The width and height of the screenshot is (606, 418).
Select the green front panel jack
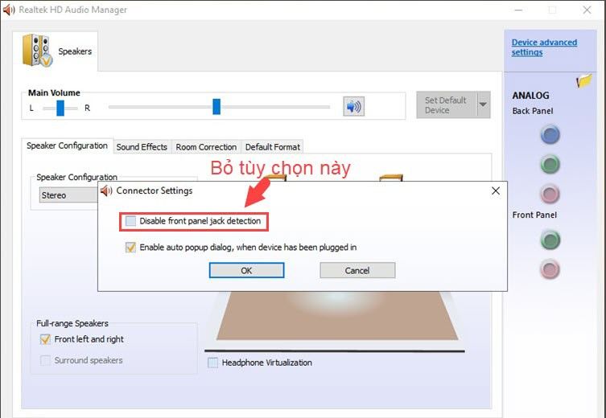[x=550, y=240]
